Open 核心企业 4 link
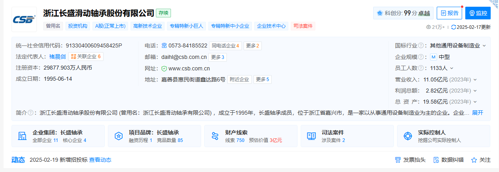The height and width of the screenshot is (172, 499). pos(74,140)
